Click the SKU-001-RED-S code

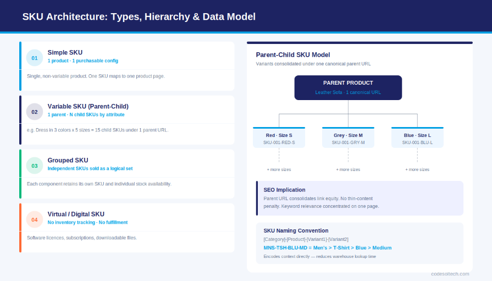click(x=279, y=142)
